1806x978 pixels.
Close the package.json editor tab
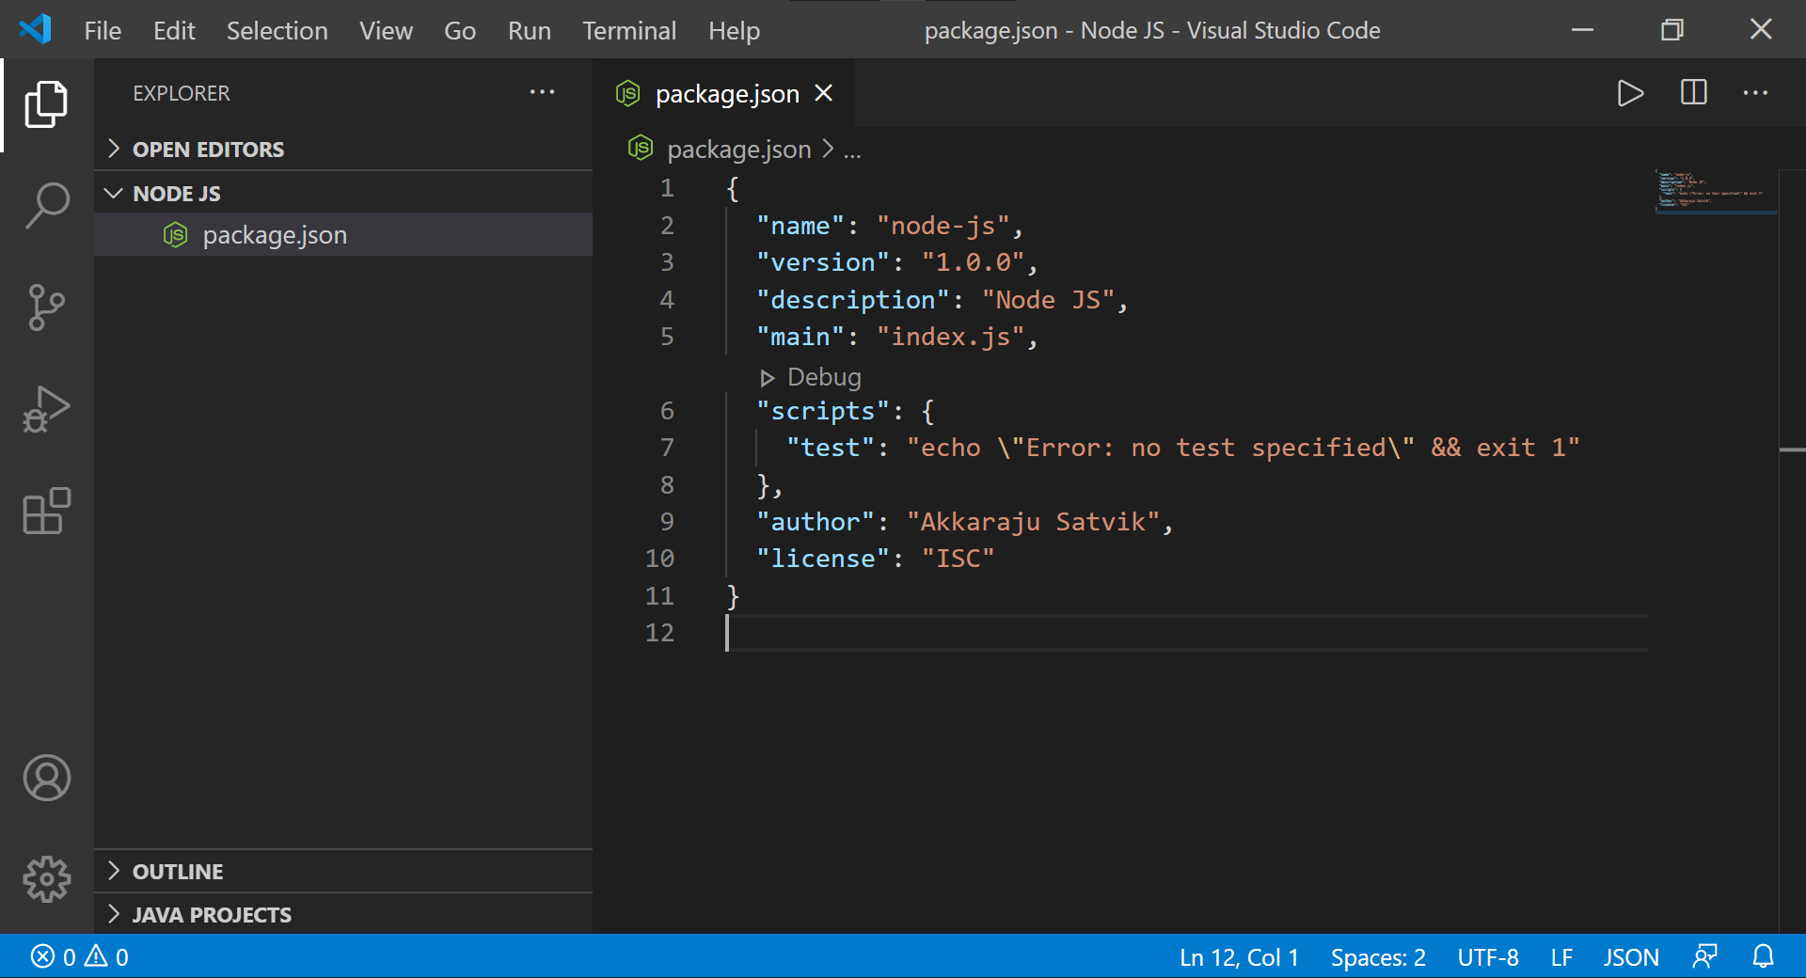coord(824,93)
